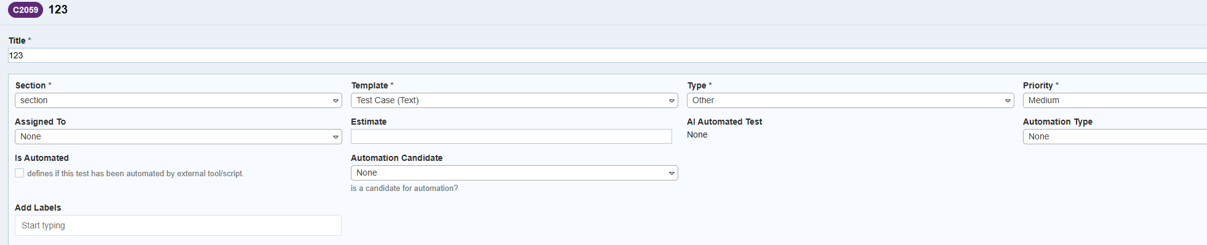Viewport: 1207px width, 245px height.
Task: Open the Template dropdown showing Test Case (Text)
Action: [515, 100]
